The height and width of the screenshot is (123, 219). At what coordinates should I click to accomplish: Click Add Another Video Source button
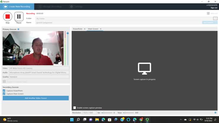pyautogui.click(x=36, y=98)
